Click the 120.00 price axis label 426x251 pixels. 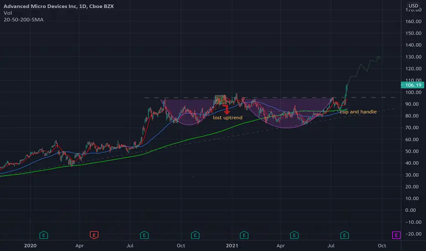pyautogui.click(x=414, y=68)
